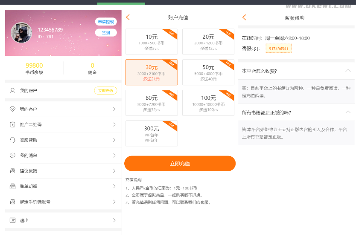356x235 pixels.
Task: Open the 账单明细 menu entry
Action: click(x=63, y=186)
